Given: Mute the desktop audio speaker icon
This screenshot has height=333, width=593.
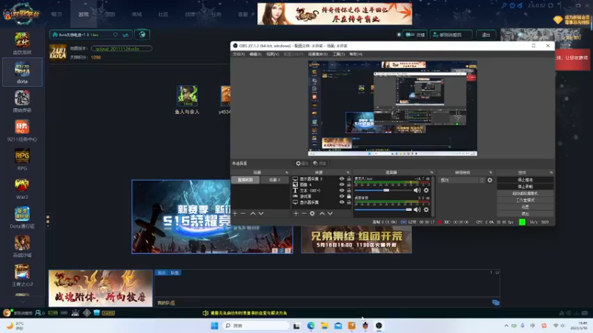Looking at the screenshot, I should 417,209.
